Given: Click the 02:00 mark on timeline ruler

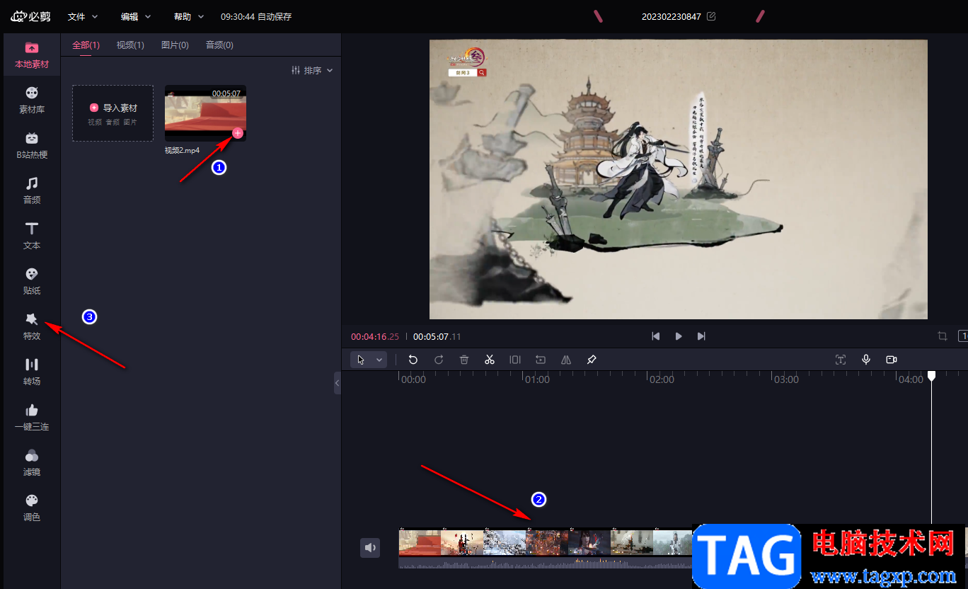Looking at the screenshot, I should [x=662, y=379].
